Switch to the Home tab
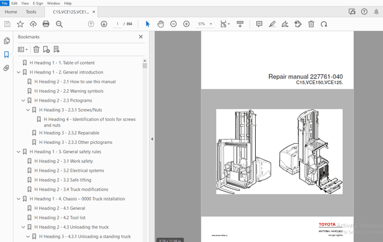383x242 pixels. (x=11, y=12)
